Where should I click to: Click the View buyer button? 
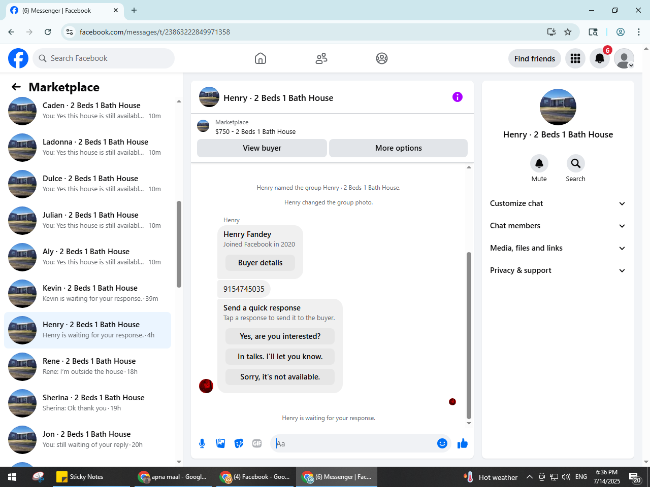(x=262, y=148)
